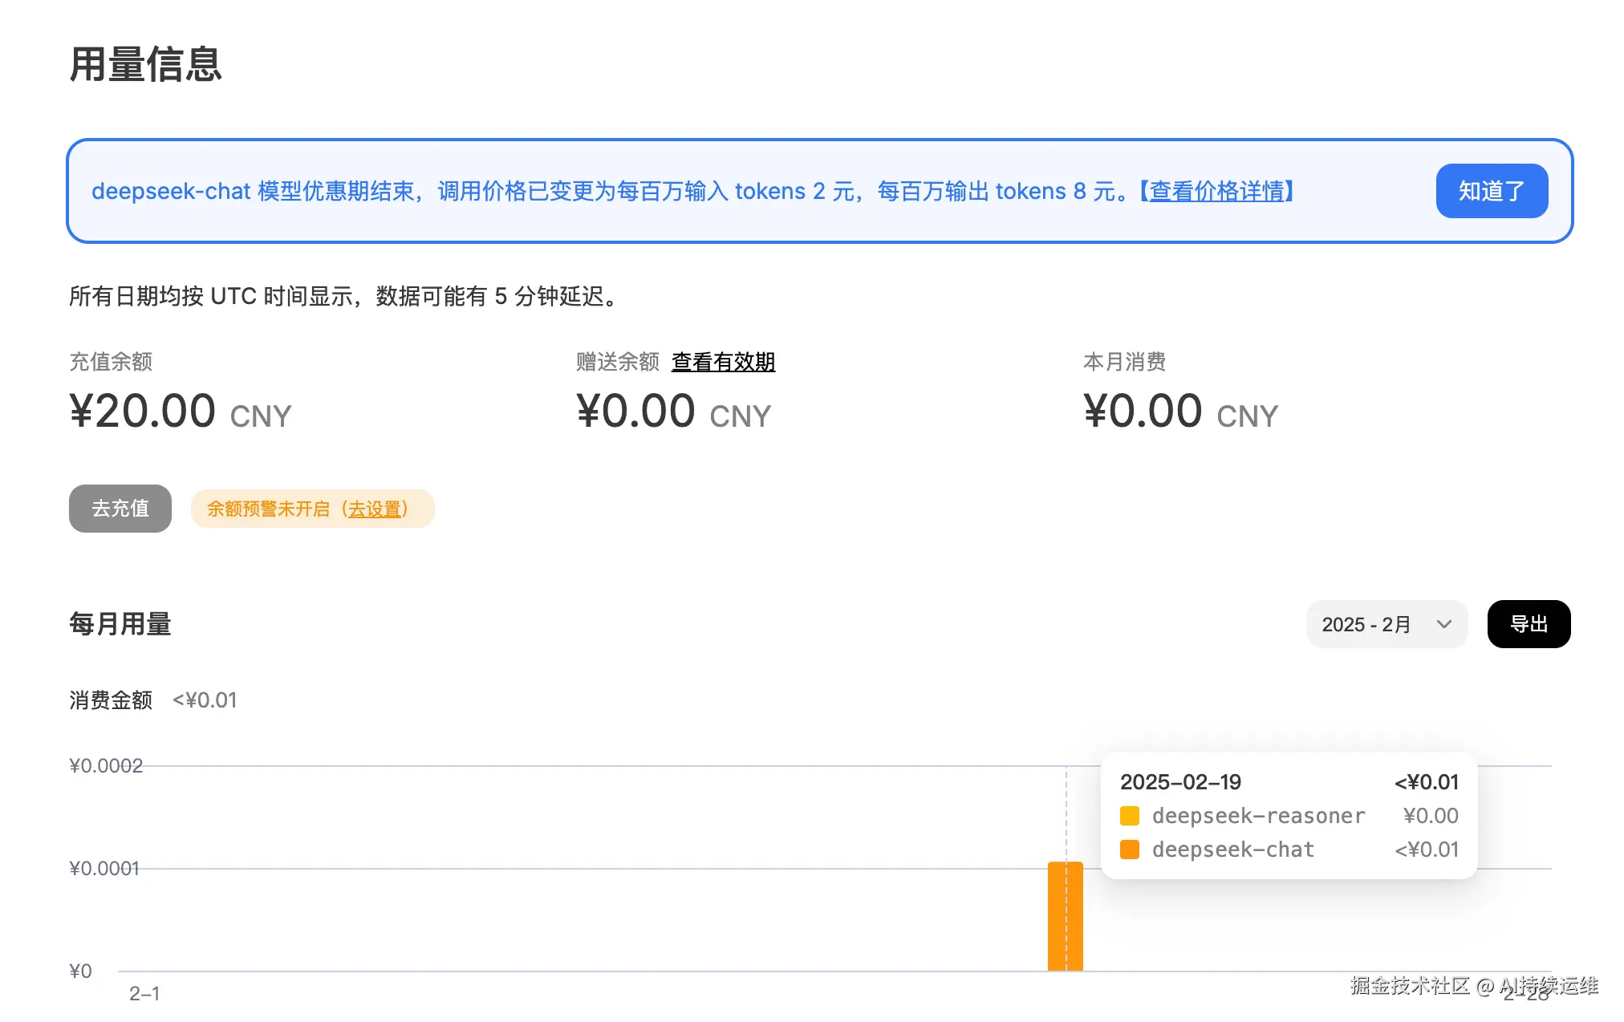The width and height of the screenshot is (1624, 1022).
Task: Click the 查看有效期 validity link
Action: point(723,362)
